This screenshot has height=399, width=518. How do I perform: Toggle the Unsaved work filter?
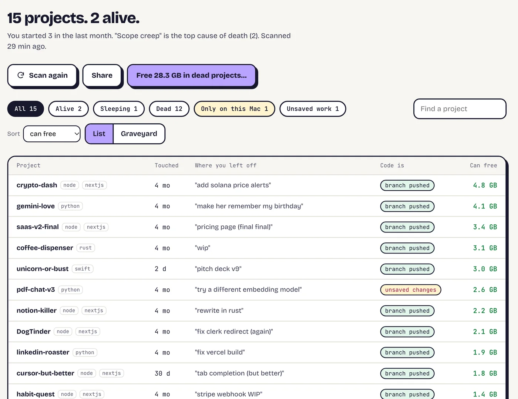click(x=313, y=109)
